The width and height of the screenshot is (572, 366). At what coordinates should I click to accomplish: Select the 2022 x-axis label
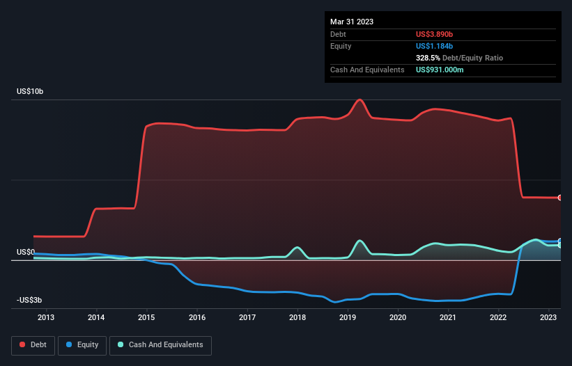click(498, 317)
